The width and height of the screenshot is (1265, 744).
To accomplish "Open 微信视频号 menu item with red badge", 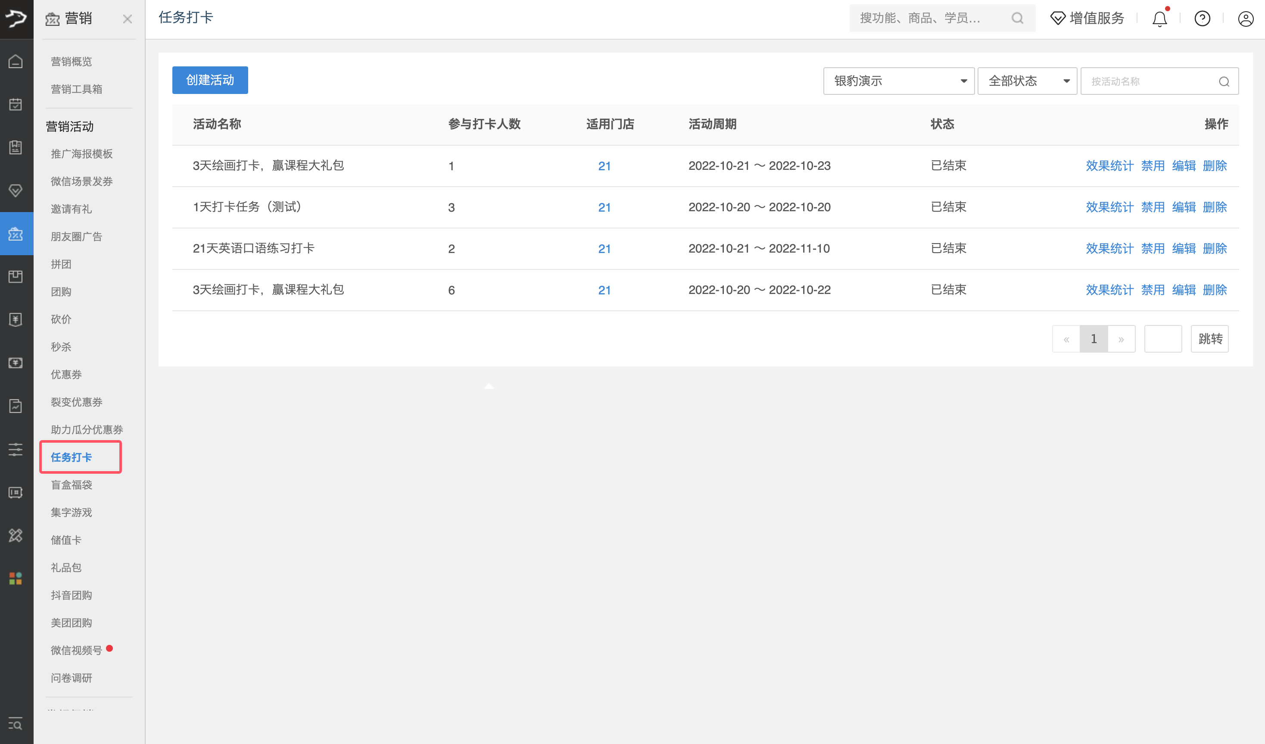I will click(x=76, y=650).
